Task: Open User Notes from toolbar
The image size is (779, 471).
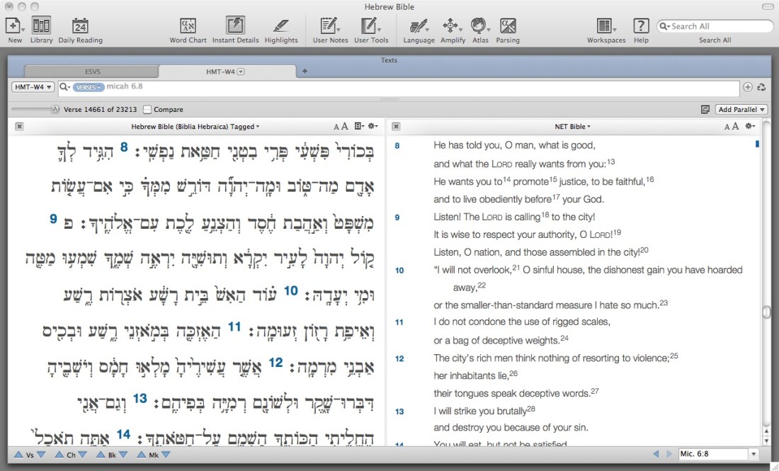Action: tap(329, 27)
